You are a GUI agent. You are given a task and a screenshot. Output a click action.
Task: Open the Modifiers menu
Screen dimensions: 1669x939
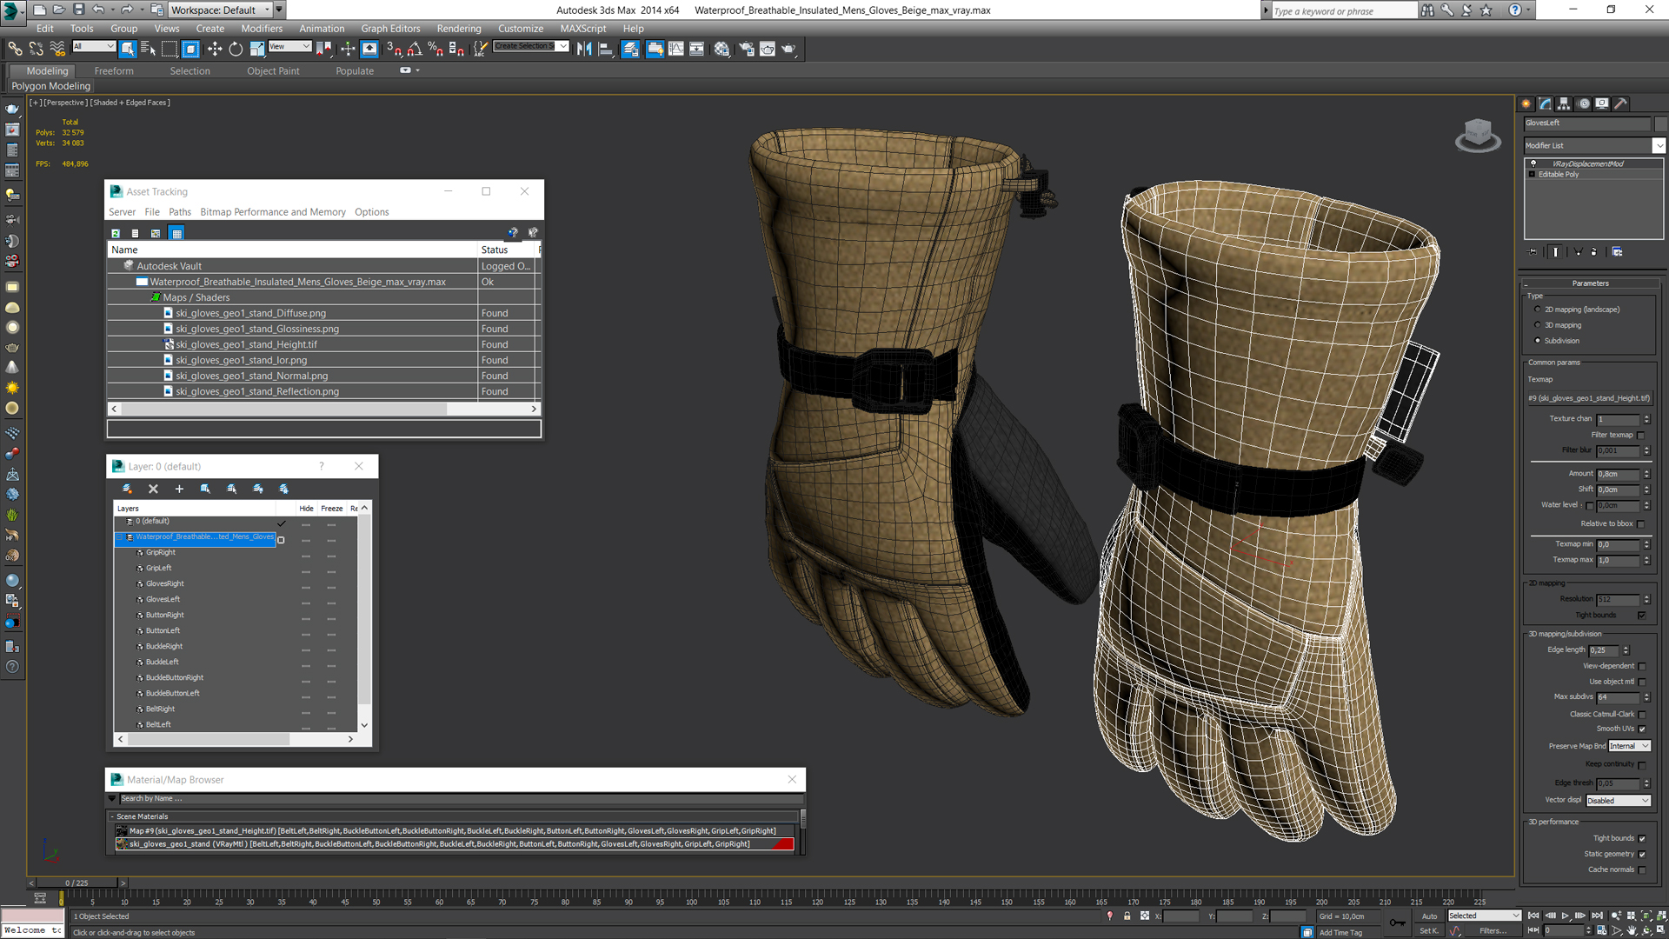[262, 29]
